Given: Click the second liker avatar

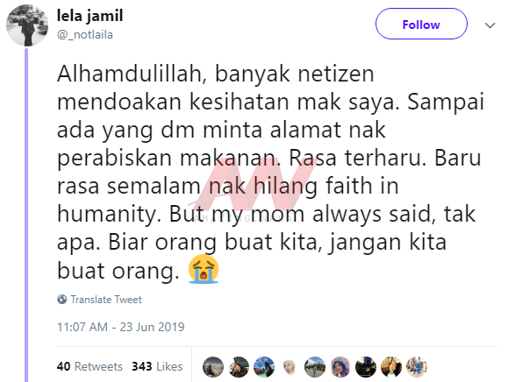Looking at the screenshot, I should pos(239,367).
